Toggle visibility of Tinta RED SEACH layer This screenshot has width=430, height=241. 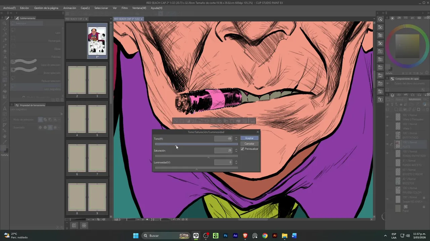(387, 199)
